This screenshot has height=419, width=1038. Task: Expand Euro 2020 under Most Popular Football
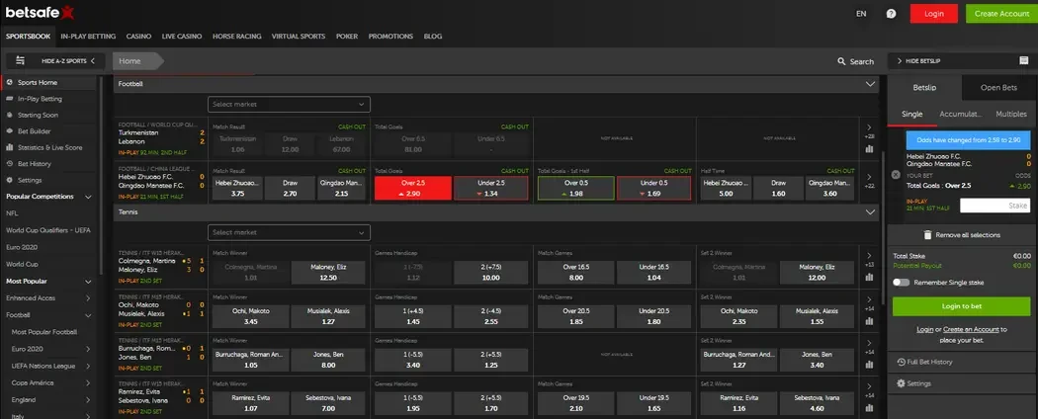88,349
